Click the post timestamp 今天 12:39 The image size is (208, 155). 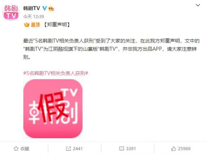[34, 17]
